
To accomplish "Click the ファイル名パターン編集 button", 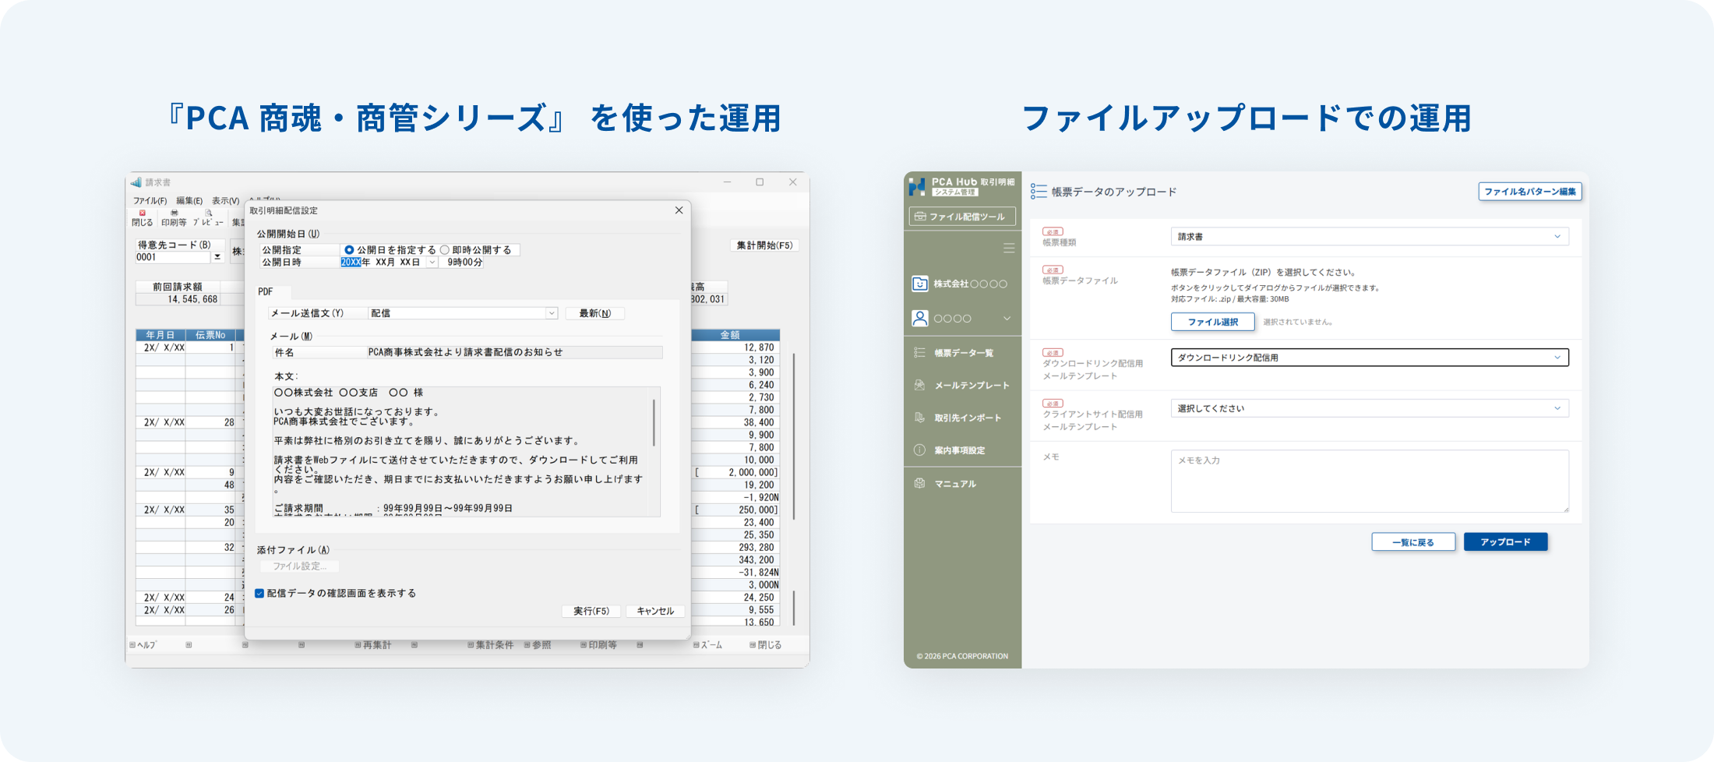I will click(1530, 192).
